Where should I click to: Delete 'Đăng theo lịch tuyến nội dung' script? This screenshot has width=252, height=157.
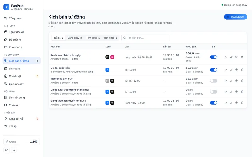pyautogui.click(x=242, y=103)
